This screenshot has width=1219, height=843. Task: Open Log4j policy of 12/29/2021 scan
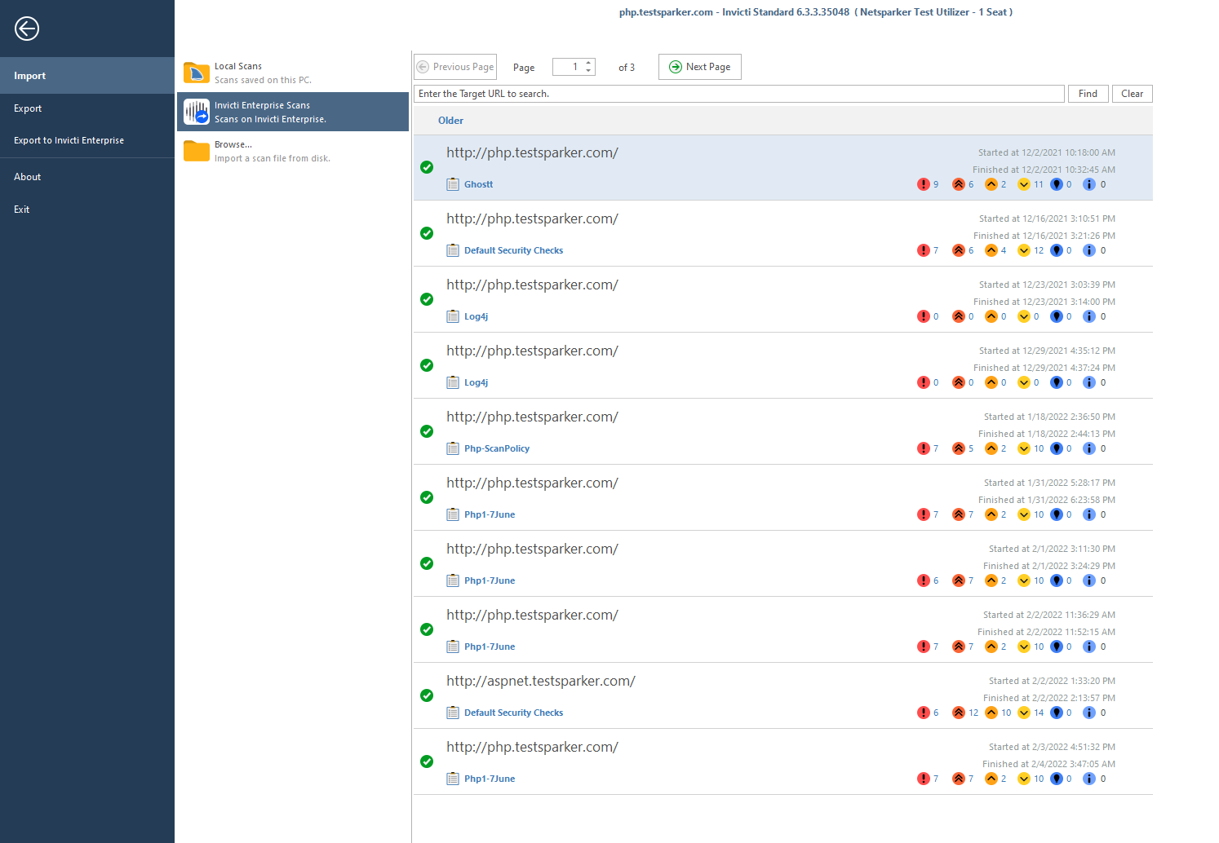tap(476, 382)
